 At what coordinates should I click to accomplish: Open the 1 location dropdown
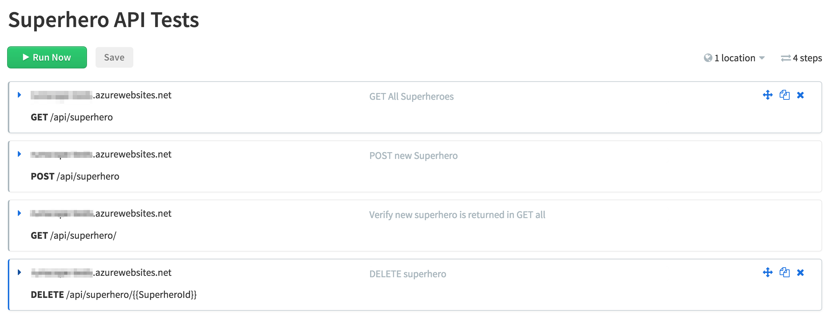734,58
